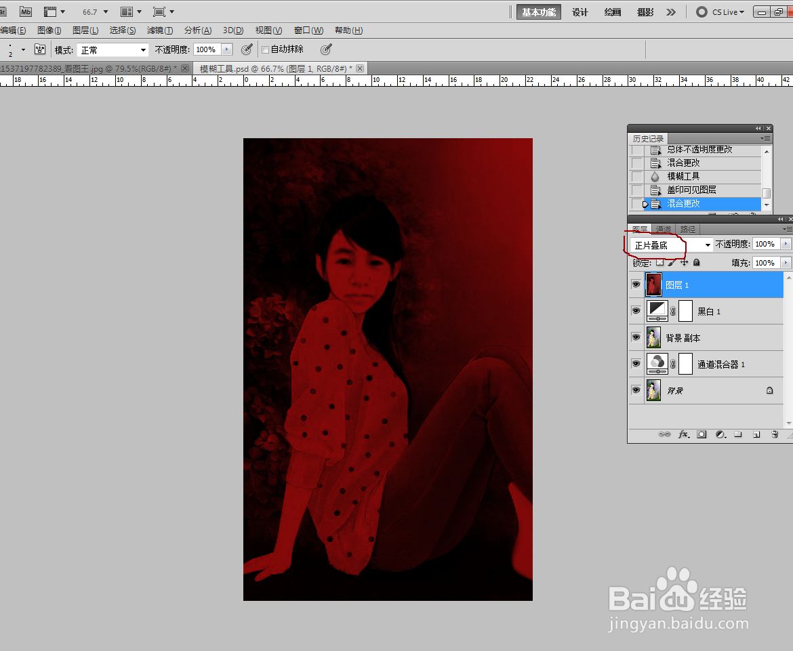The height and width of the screenshot is (651, 793).
Task: Open the 滤镜(T) menu
Action: [x=160, y=30]
